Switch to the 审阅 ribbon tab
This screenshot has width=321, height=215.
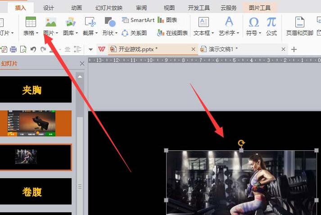click(141, 8)
